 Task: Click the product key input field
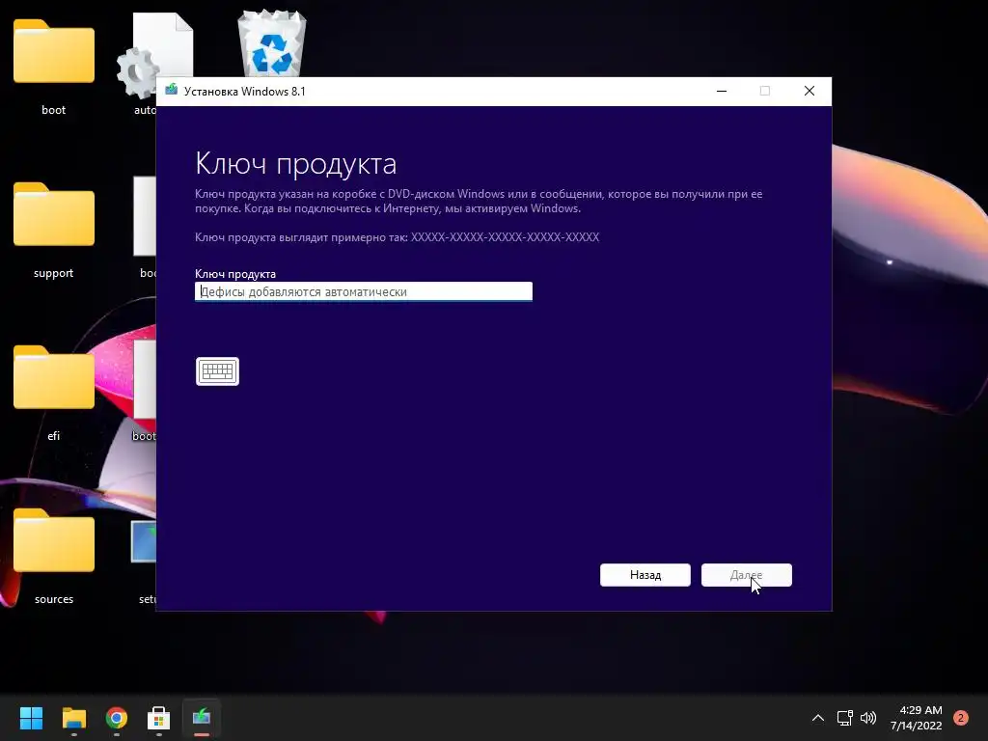pyautogui.click(x=364, y=291)
